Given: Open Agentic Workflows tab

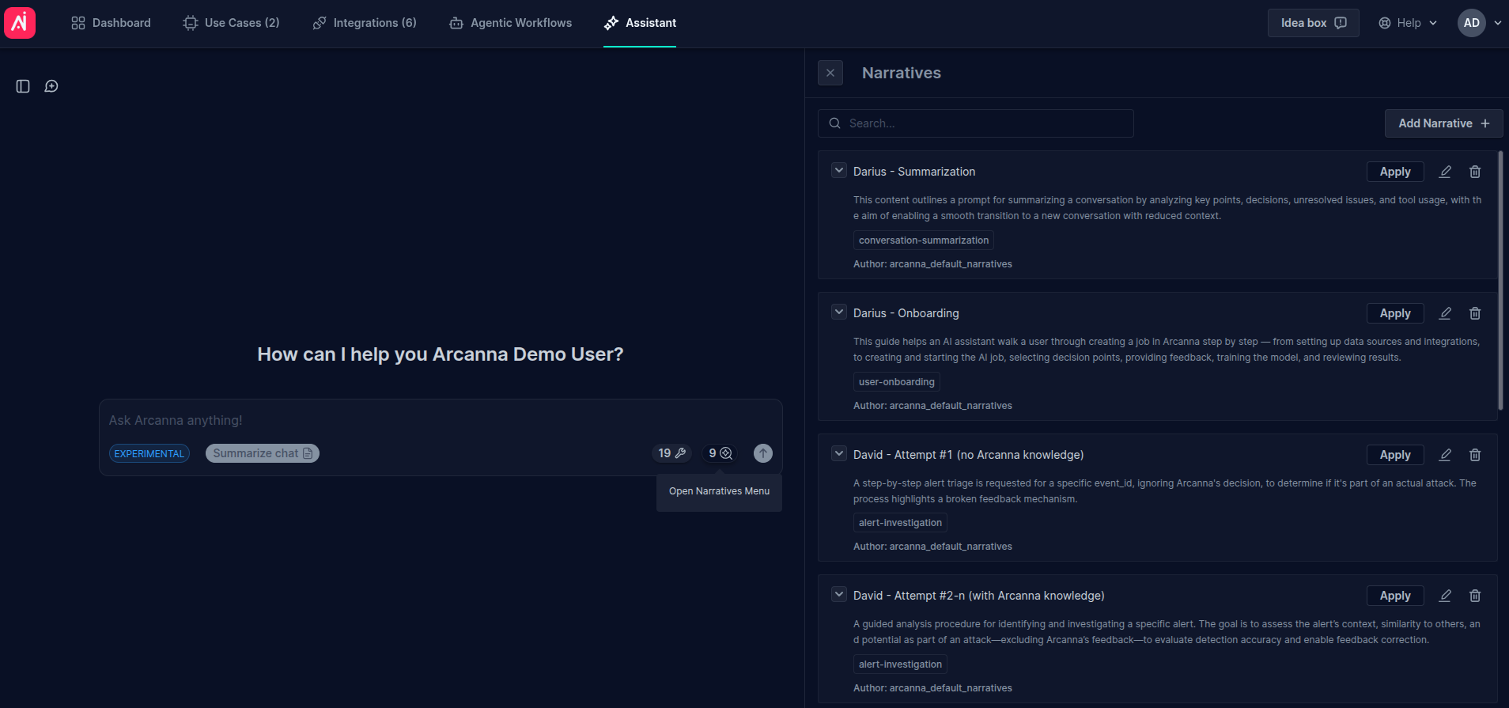Looking at the screenshot, I should click(x=510, y=23).
